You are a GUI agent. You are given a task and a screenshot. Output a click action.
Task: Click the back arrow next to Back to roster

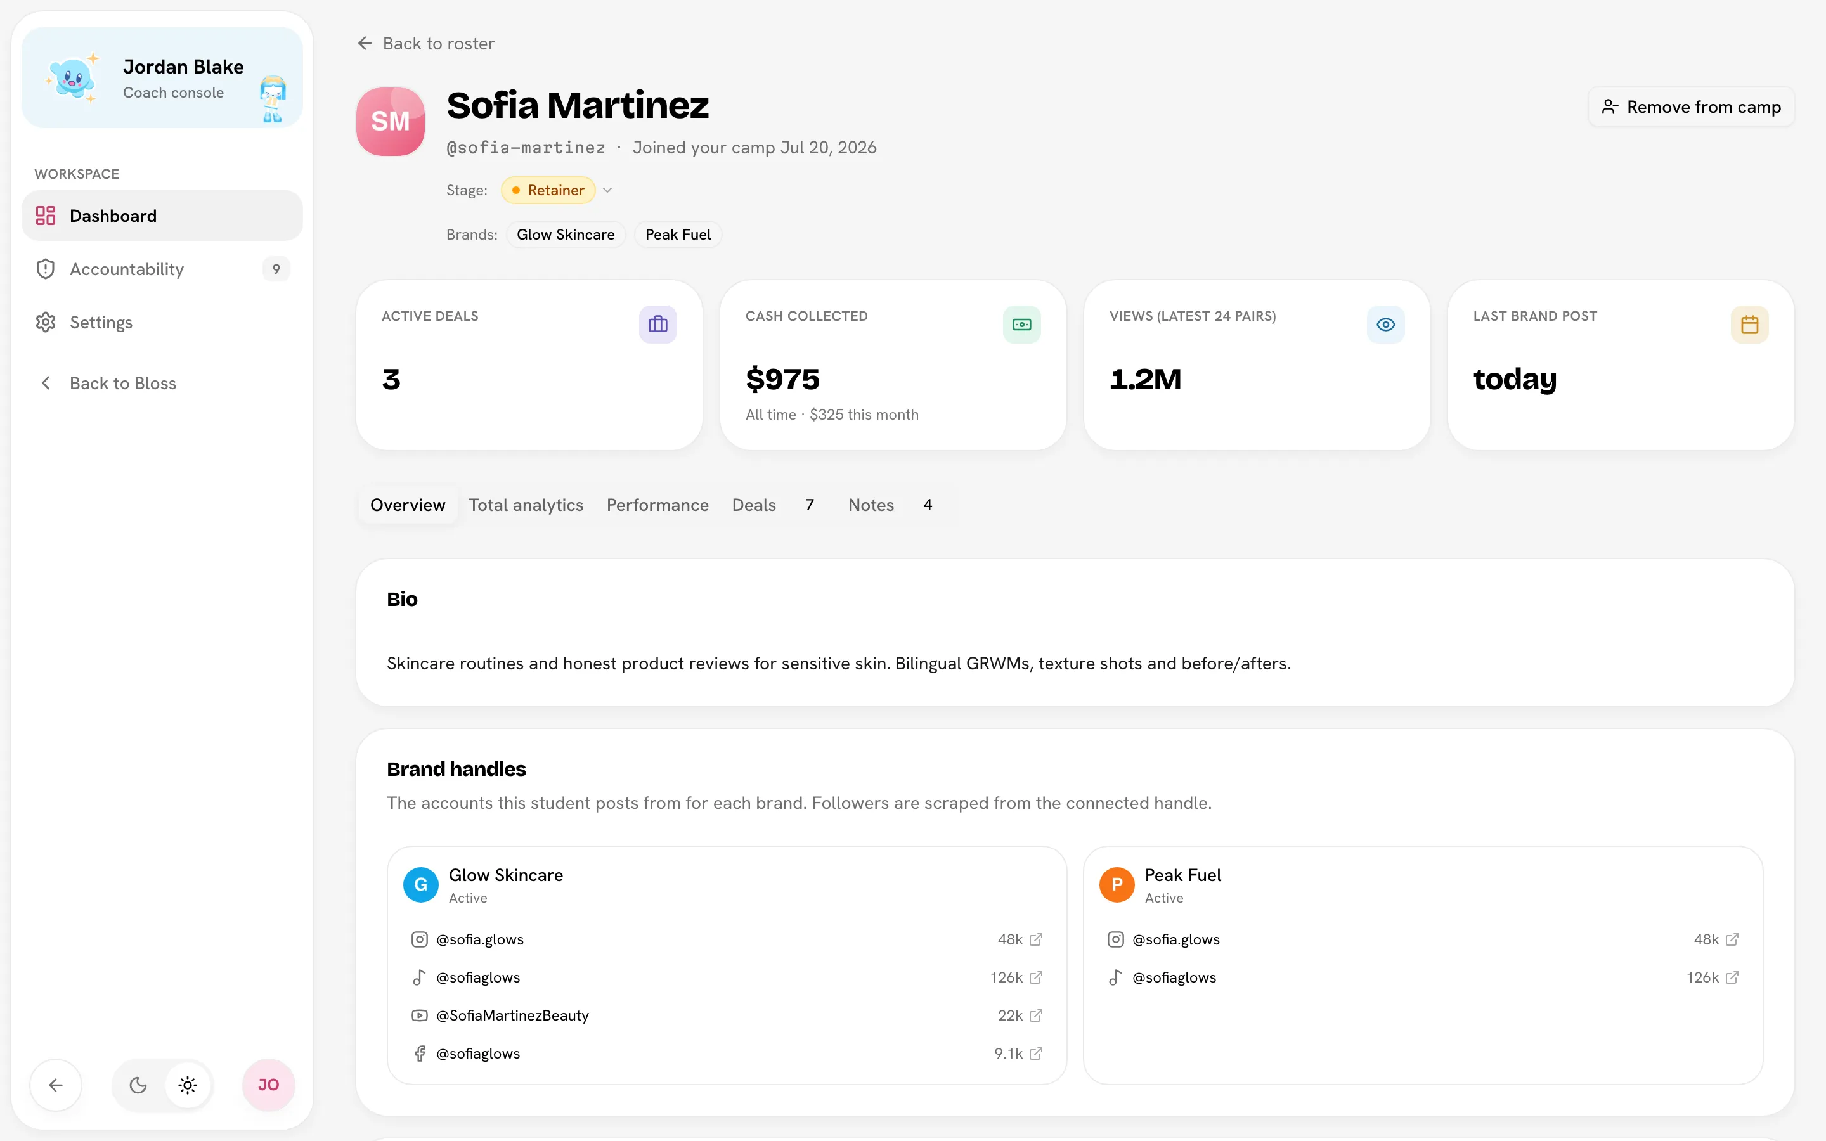[x=365, y=44]
